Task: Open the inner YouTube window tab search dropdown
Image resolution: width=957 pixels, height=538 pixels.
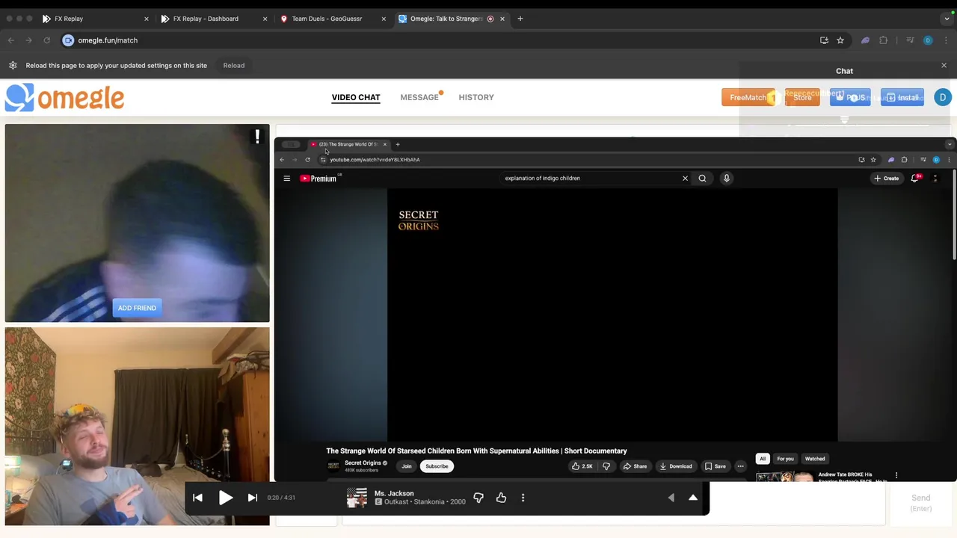Action: coord(950,144)
